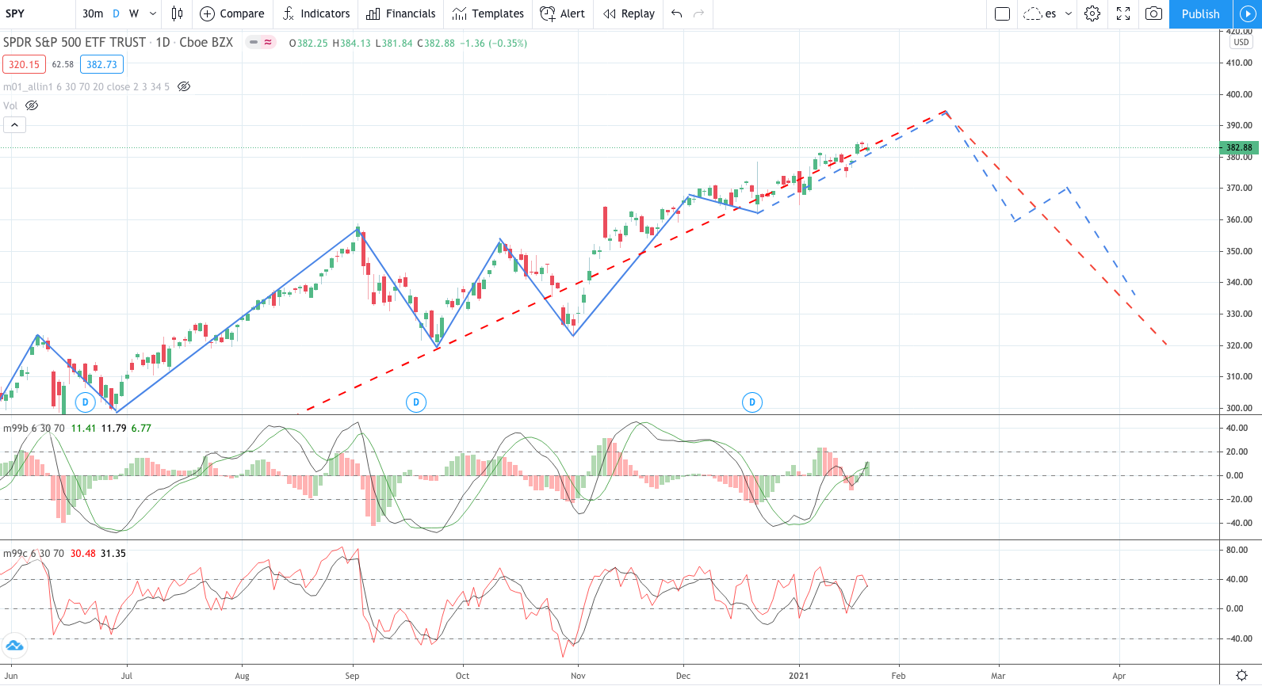Click the cloud save layout icon

(x=1032, y=13)
